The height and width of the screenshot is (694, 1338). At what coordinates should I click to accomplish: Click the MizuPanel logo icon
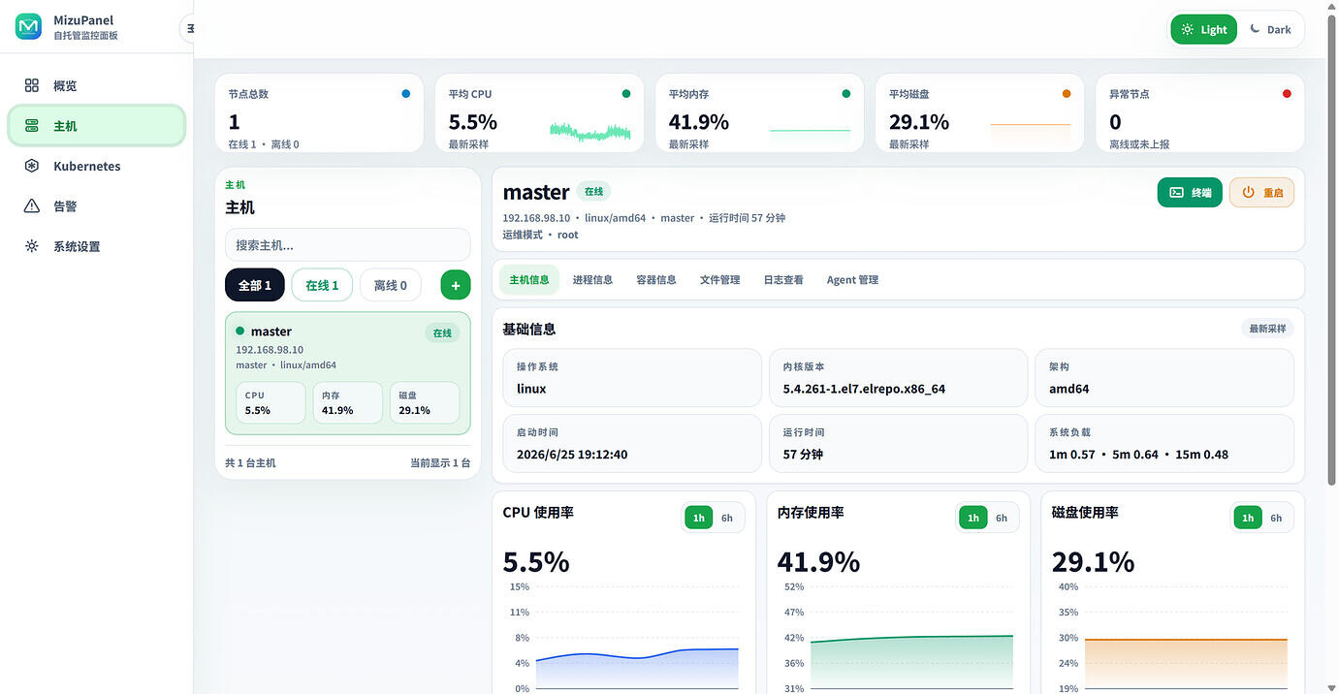[x=28, y=27]
